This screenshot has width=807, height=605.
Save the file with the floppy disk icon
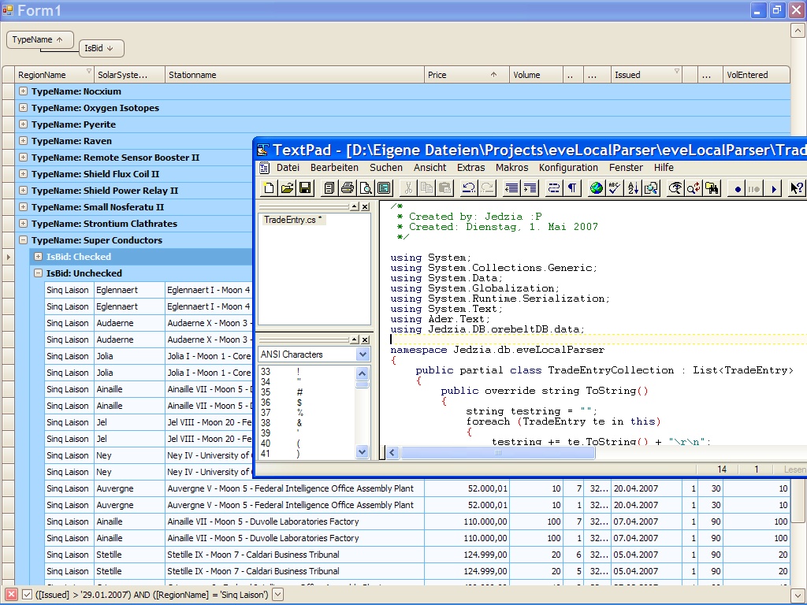[305, 188]
